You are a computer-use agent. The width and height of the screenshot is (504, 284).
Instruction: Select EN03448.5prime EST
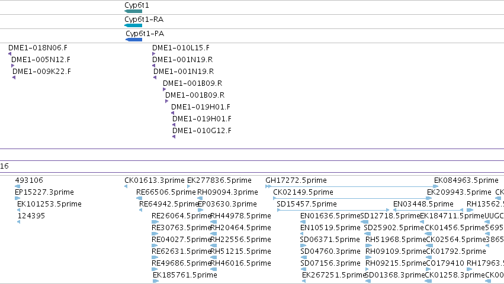coord(423,204)
